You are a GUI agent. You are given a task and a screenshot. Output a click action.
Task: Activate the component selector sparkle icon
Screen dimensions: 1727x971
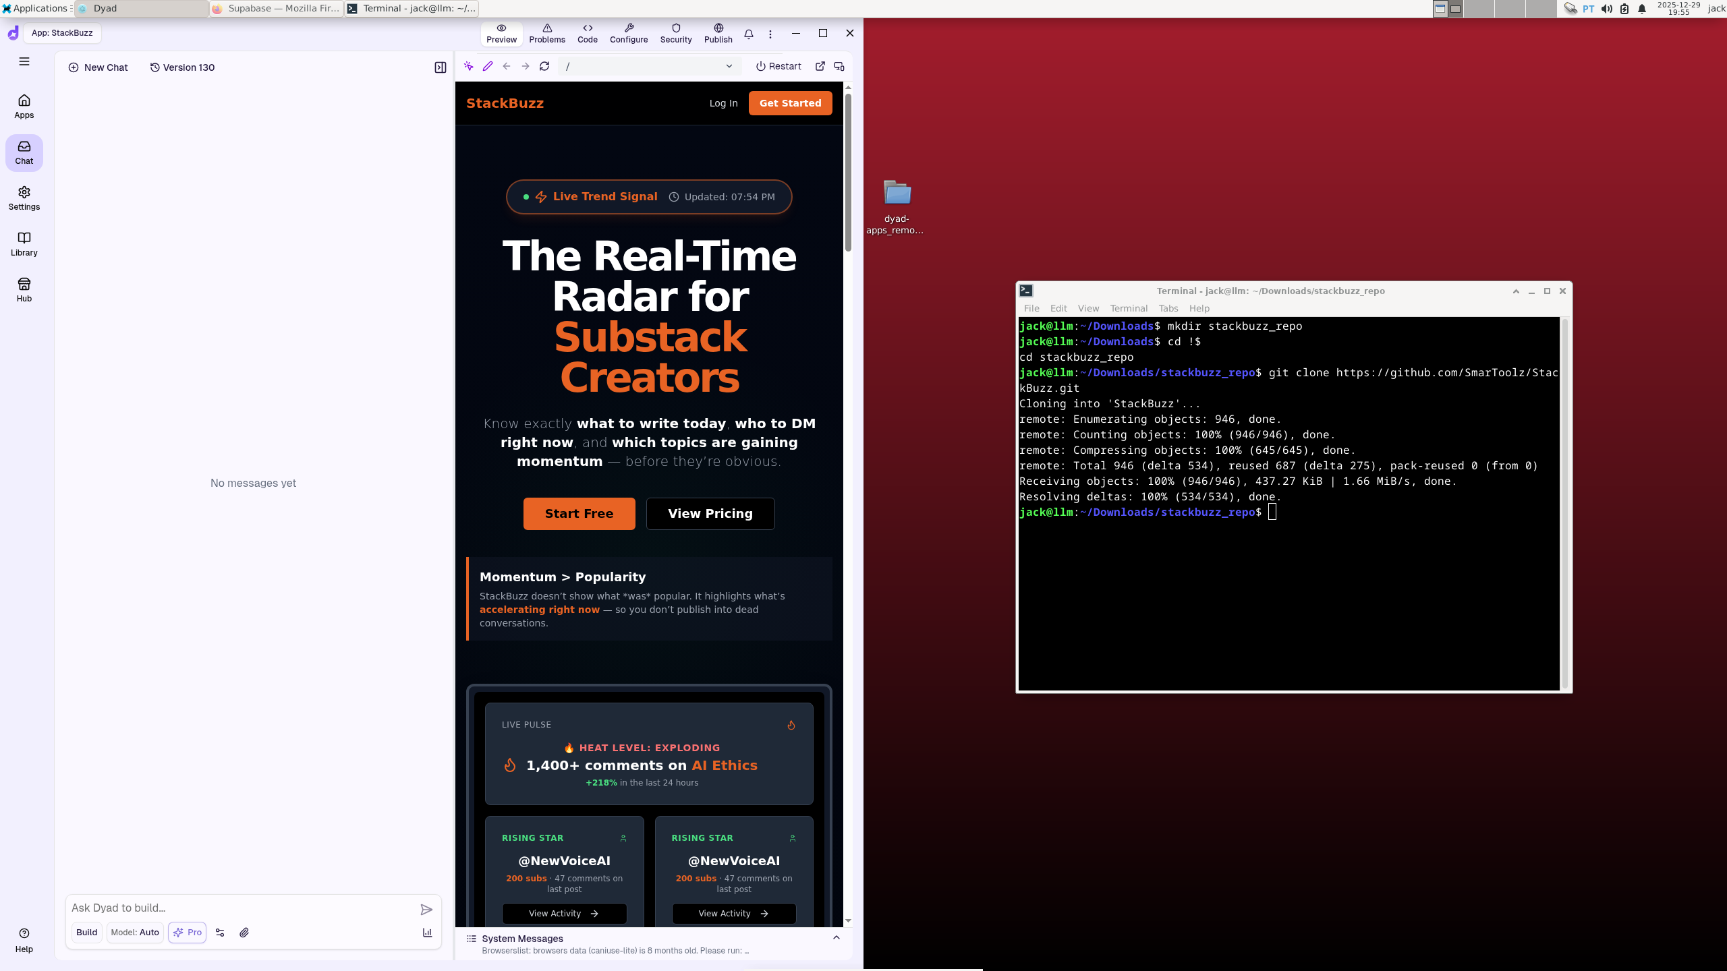point(469,66)
